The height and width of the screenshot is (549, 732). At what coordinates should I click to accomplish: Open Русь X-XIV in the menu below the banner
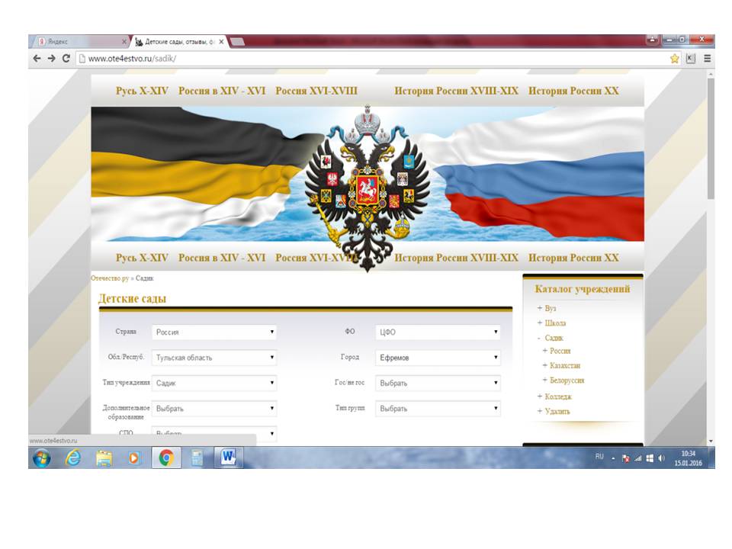[x=142, y=258]
